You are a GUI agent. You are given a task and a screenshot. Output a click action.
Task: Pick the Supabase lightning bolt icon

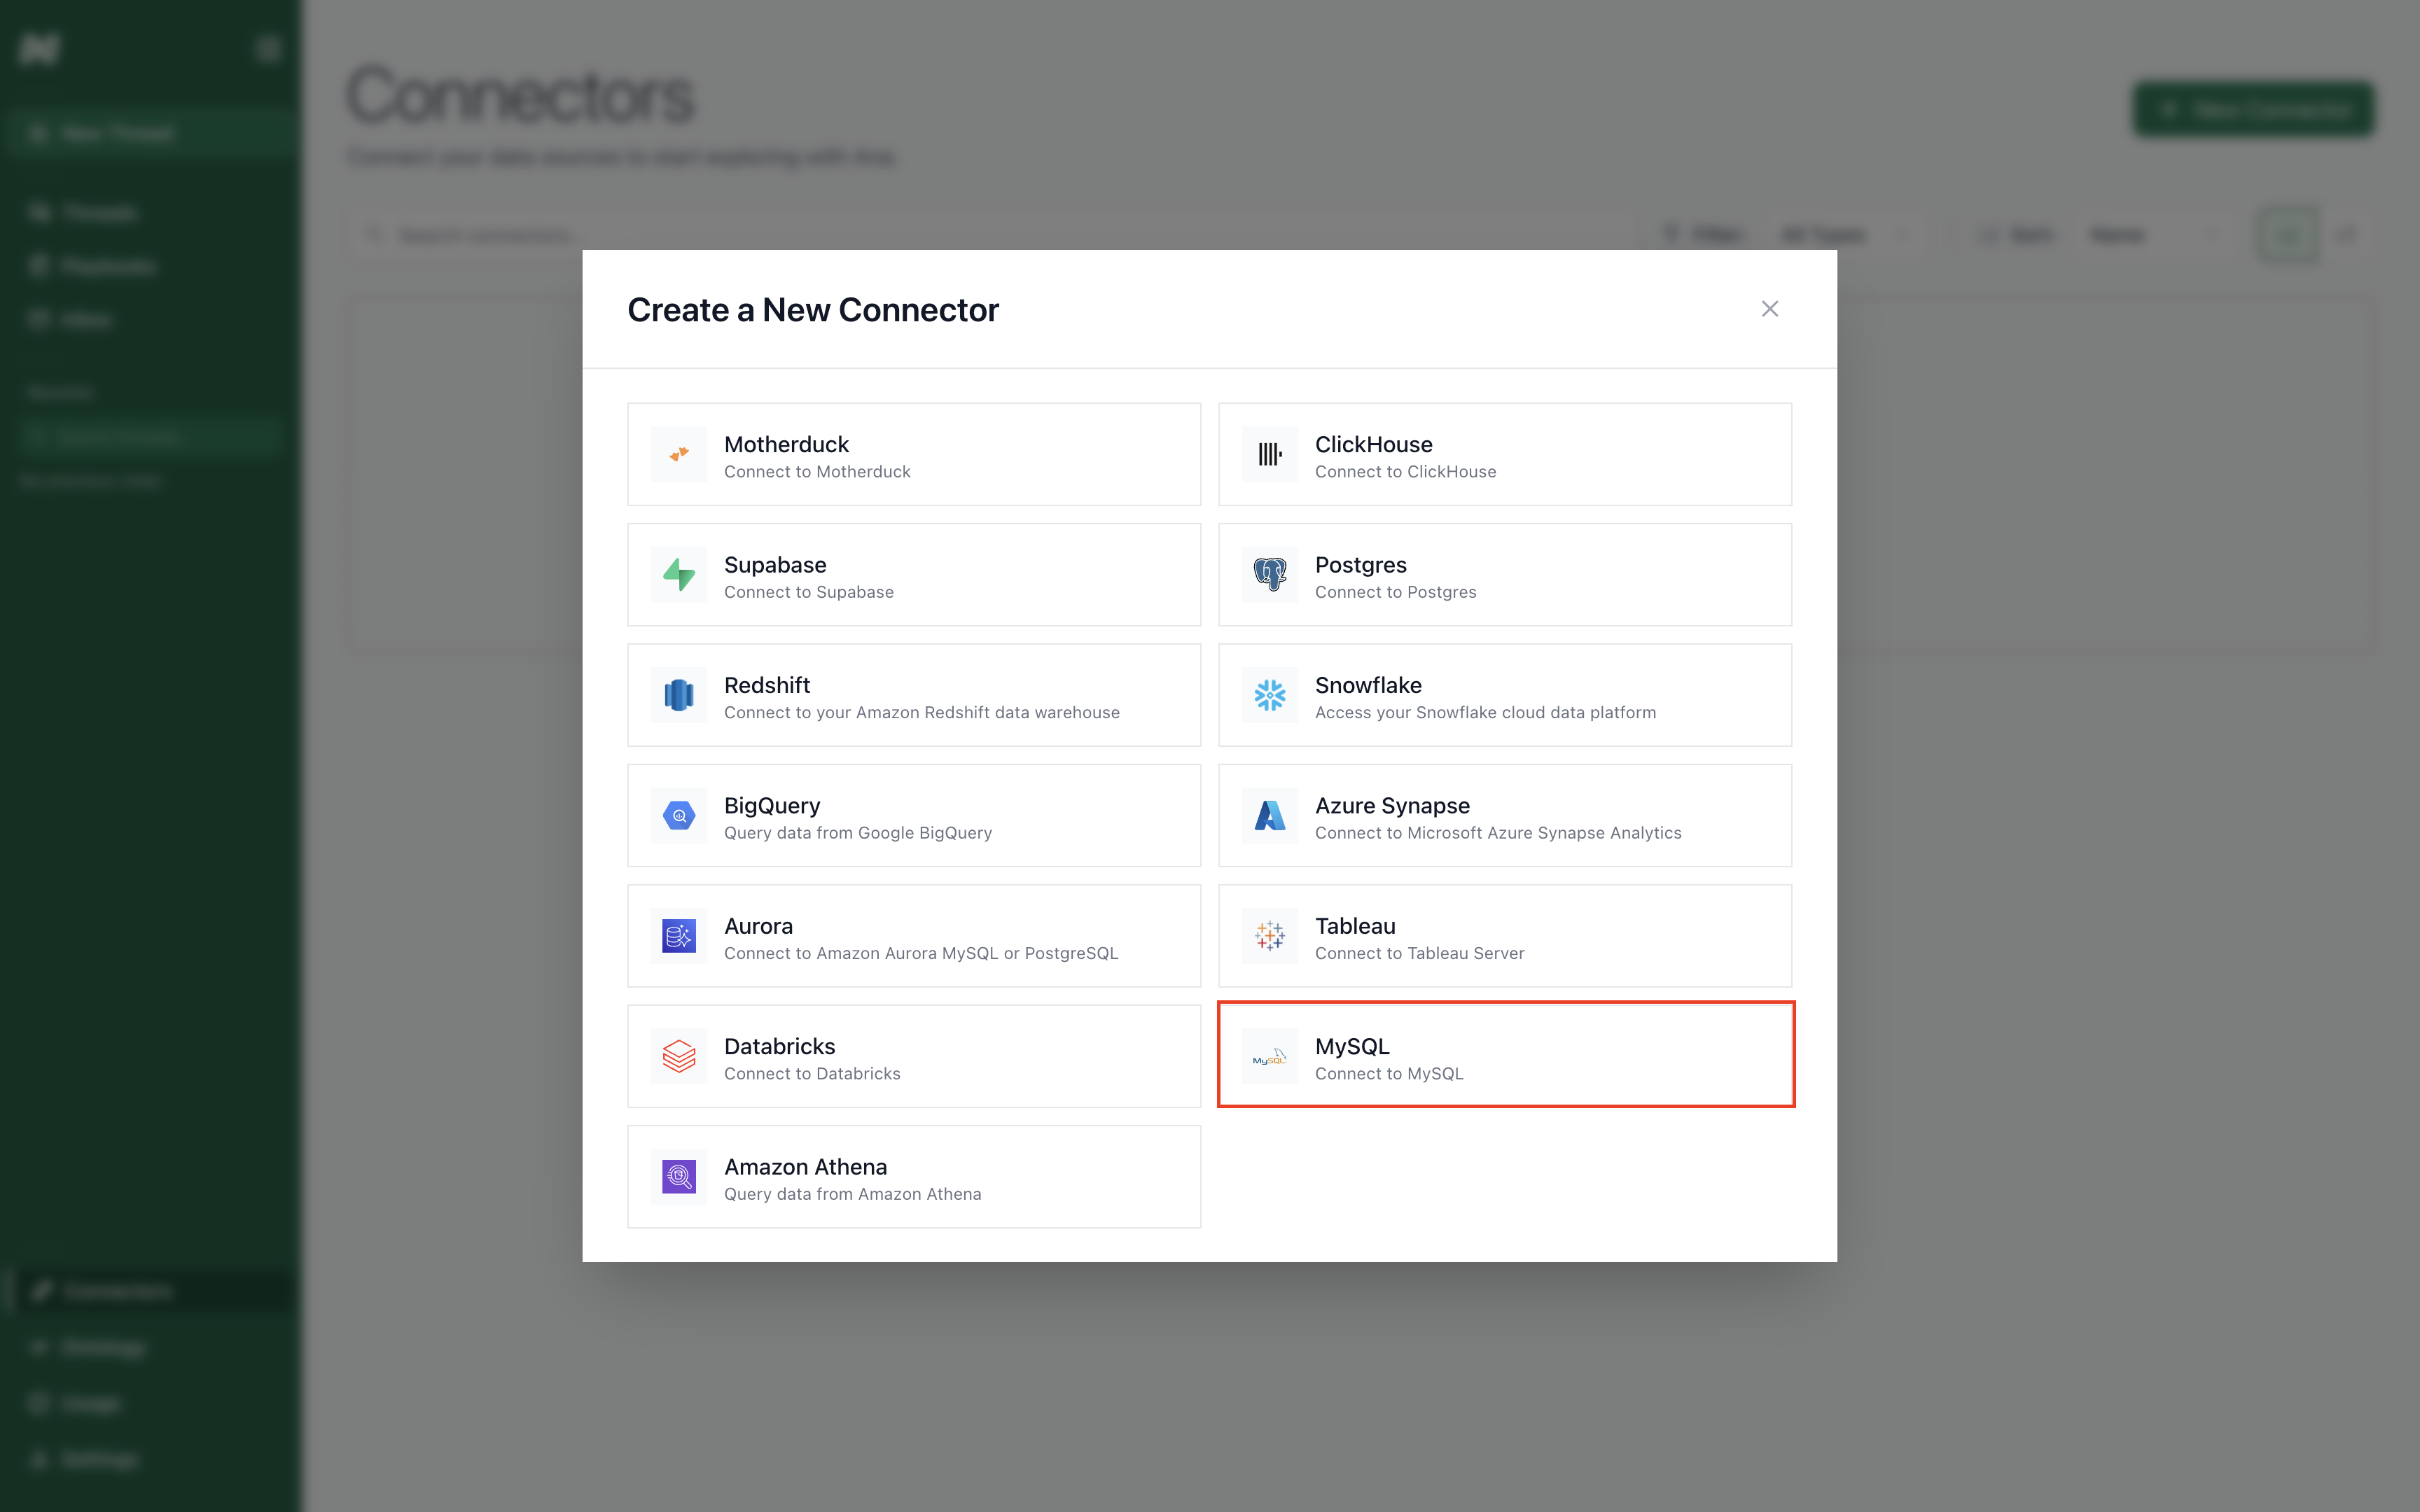[x=679, y=575]
